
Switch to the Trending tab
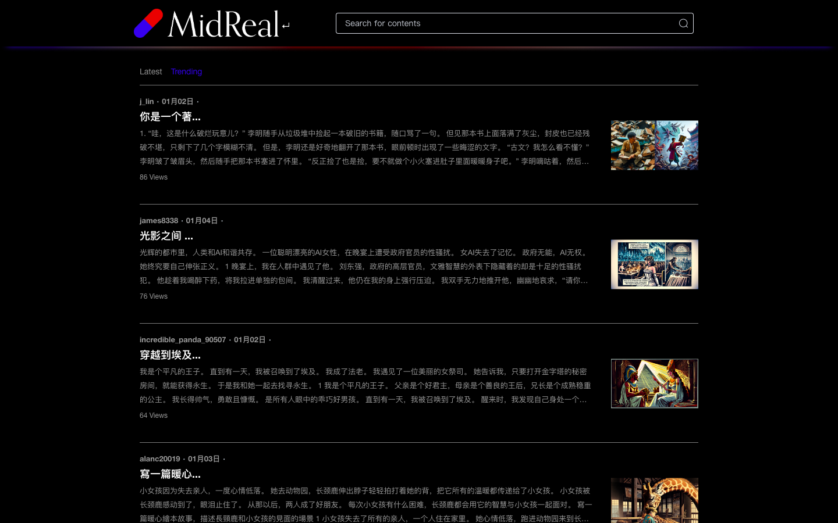click(186, 71)
